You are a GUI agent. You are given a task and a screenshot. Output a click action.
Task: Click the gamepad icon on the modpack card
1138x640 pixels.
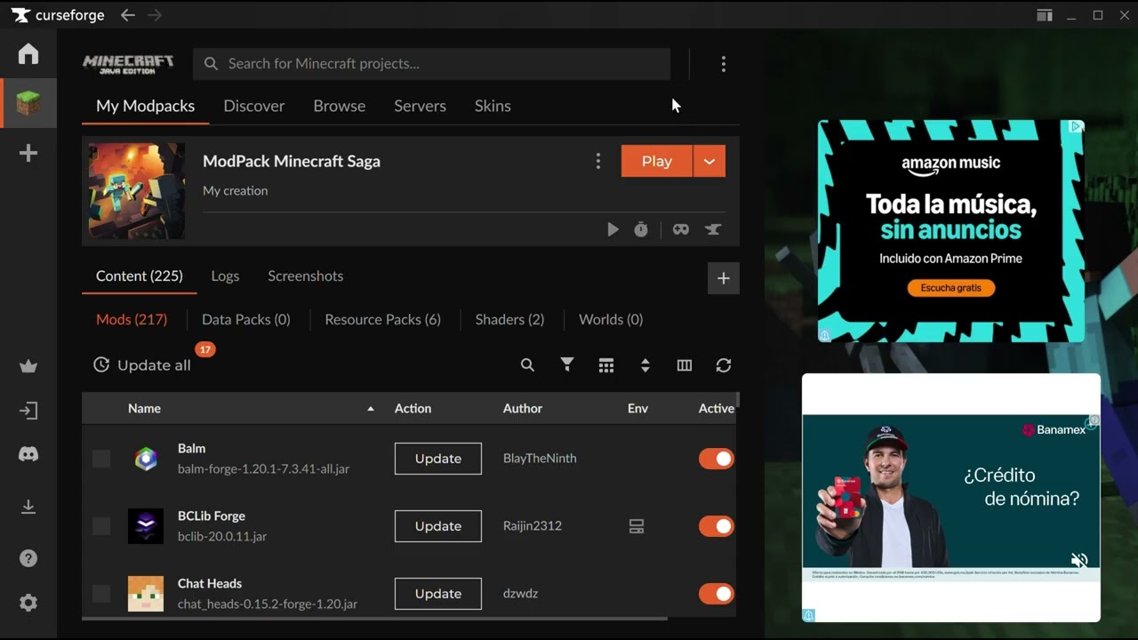point(681,229)
